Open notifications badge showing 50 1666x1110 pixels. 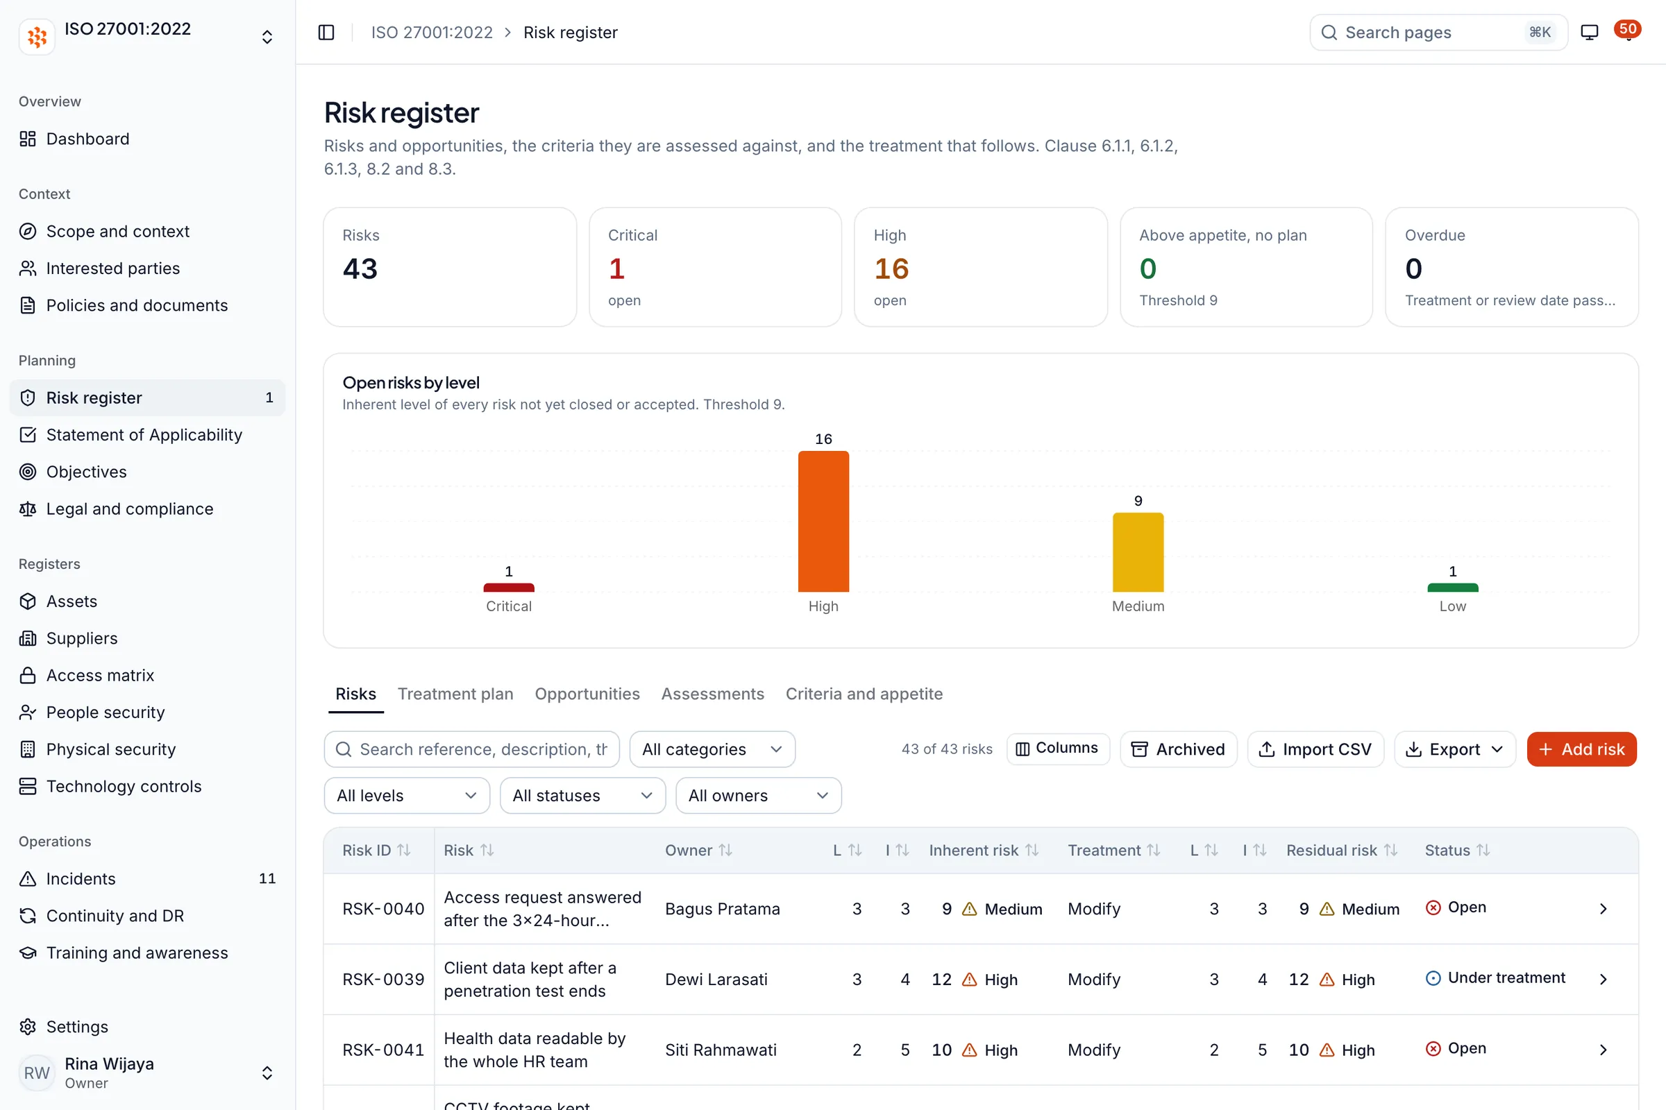pos(1627,31)
